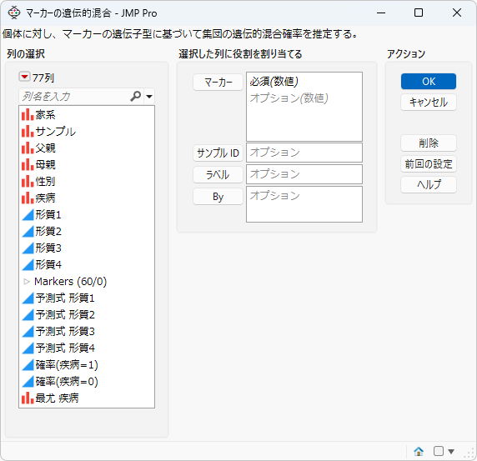Click the home window icon in status bar
Image resolution: width=477 pixels, height=461 pixels.
coord(419,451)
